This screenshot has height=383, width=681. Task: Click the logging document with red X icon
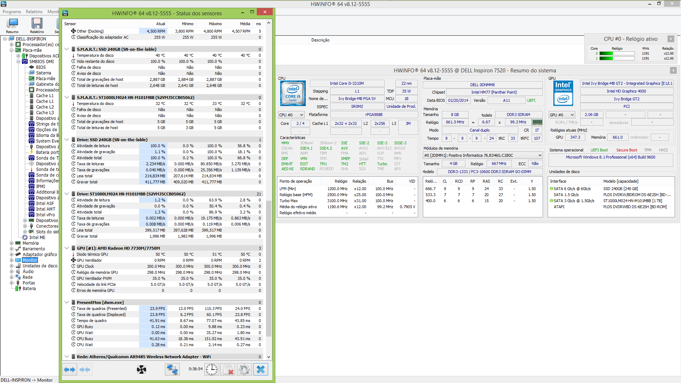coord(228,370)
